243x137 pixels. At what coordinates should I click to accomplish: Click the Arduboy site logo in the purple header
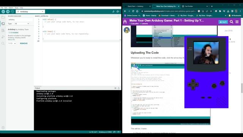(x=125, y=22)
